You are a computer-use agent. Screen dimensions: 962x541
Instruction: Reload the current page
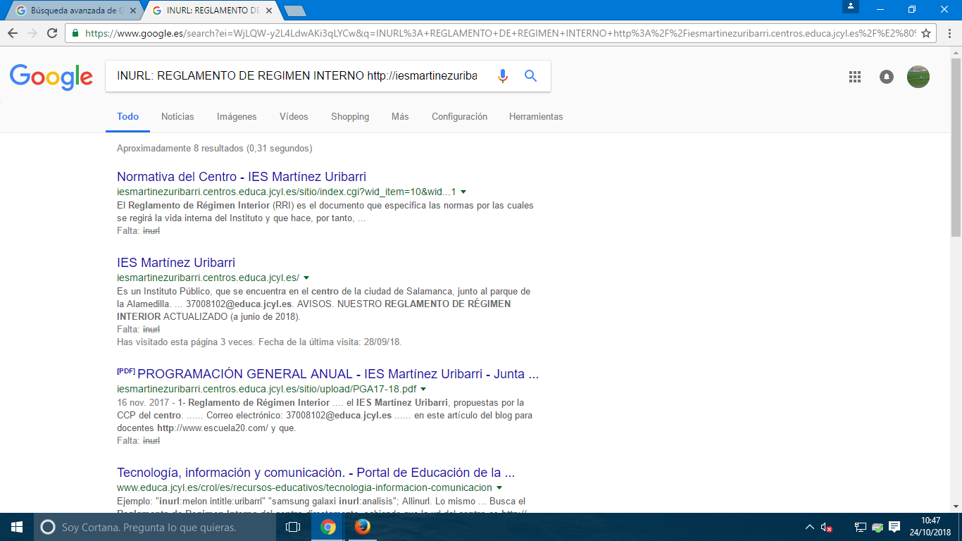pos(52,33)
